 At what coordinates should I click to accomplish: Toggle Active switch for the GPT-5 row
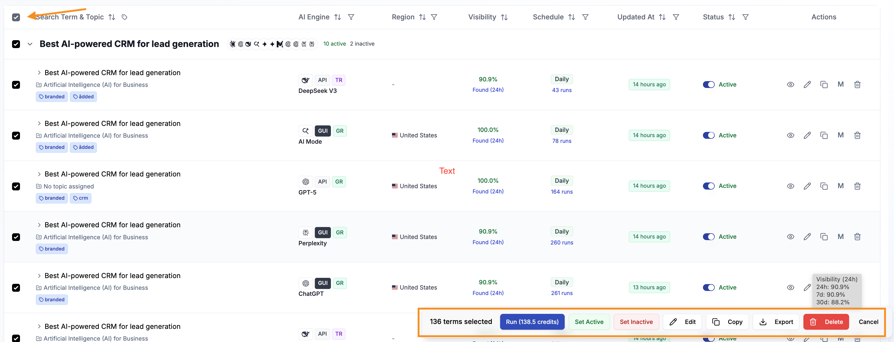click(x=709, y=186)
